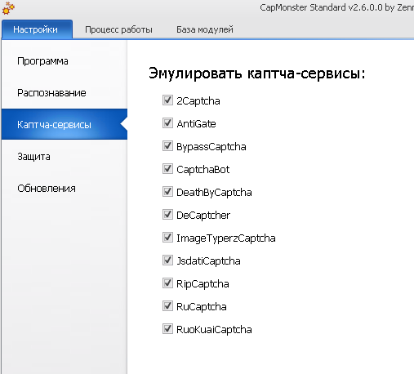Viewport: 414px width, 374px height.
Task: Uncheck the DeathByCaptcha checkbox
Action: (x=167, y=192)
